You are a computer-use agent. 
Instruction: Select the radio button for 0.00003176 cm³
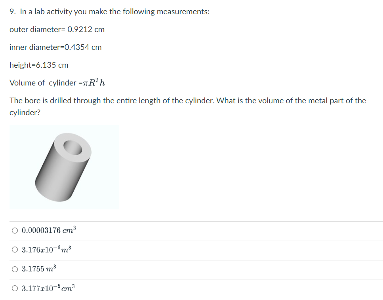click(x=14, y=230)
